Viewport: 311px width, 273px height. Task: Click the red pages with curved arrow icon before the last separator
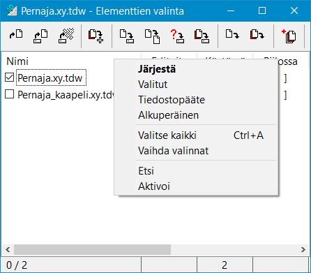coord(257,35)
